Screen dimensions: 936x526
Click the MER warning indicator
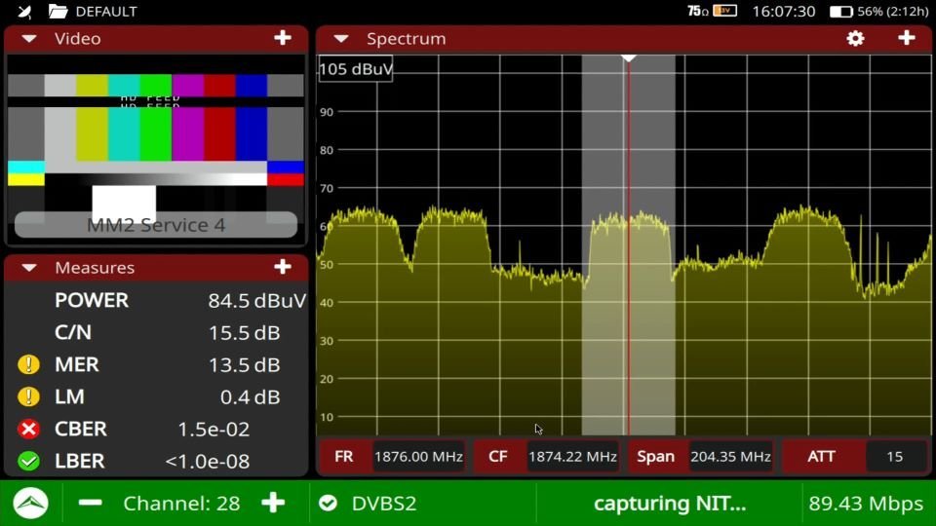pyautogui.click(x=28, y=365)
